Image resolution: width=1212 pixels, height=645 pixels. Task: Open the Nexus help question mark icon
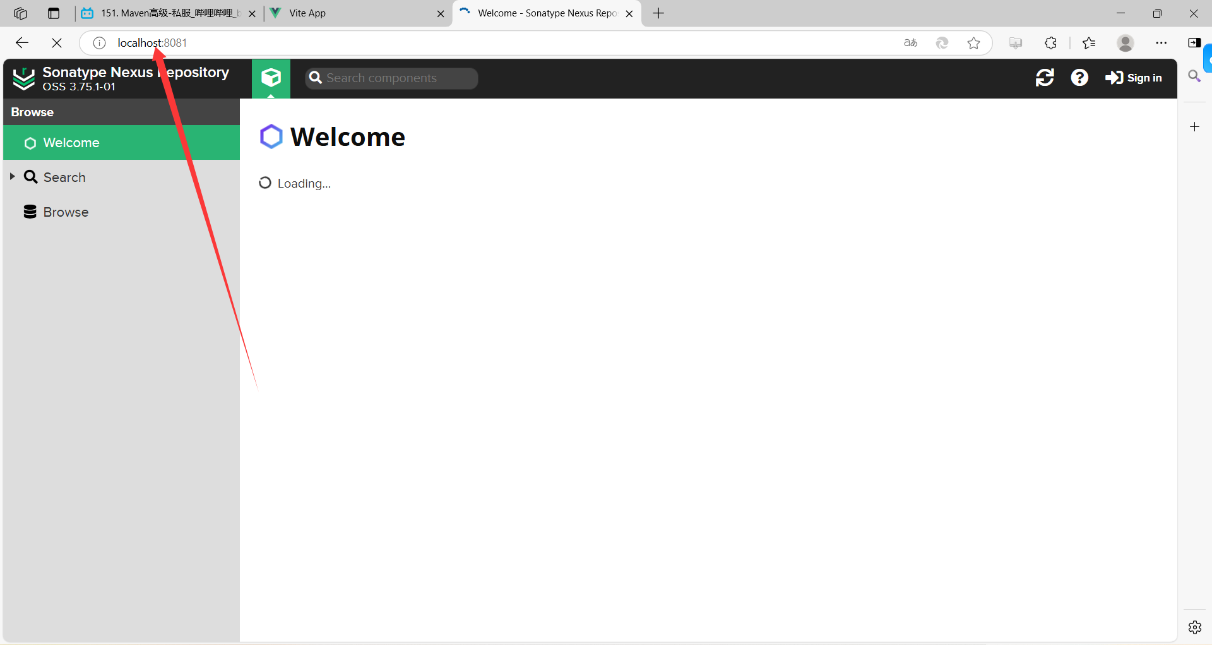1079,78
